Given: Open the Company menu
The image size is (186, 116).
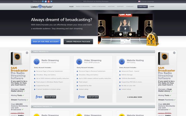Looking at the screenshot, I should tap(130, 7).
